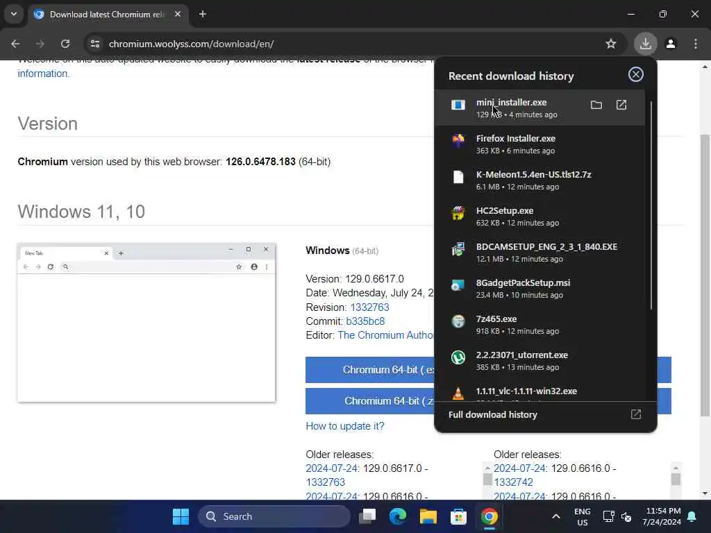This screenshot has width=711, height=533.
Task: Open BDCAMSETUP_ENG_2_3_1_840.EXE download
Action: (539, 253)
